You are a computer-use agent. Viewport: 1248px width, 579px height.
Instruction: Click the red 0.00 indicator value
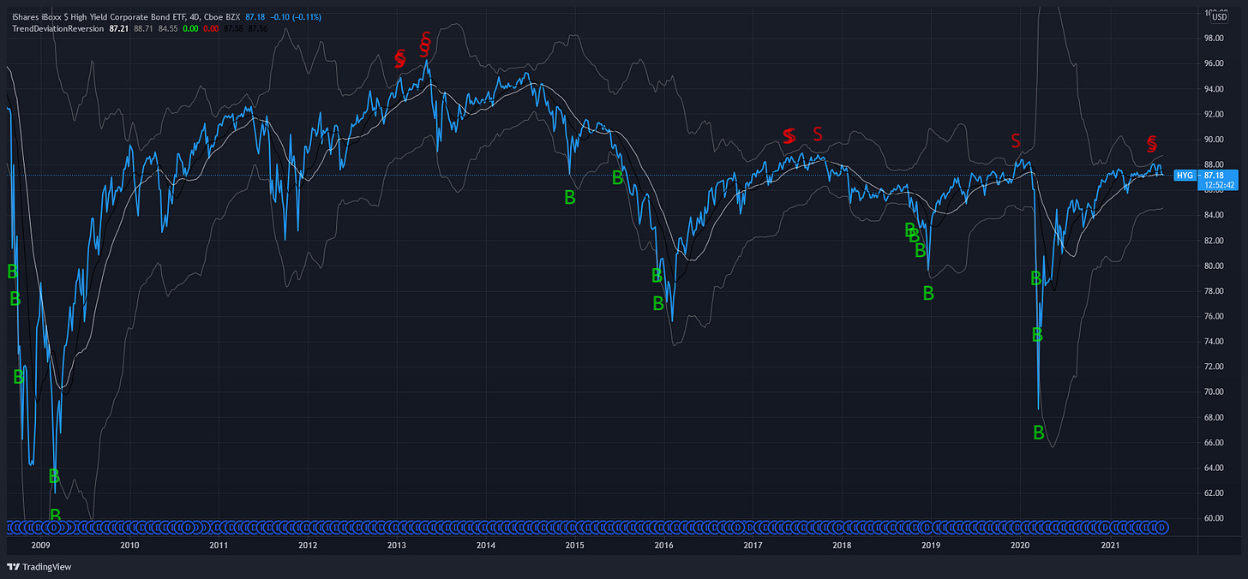213,28
